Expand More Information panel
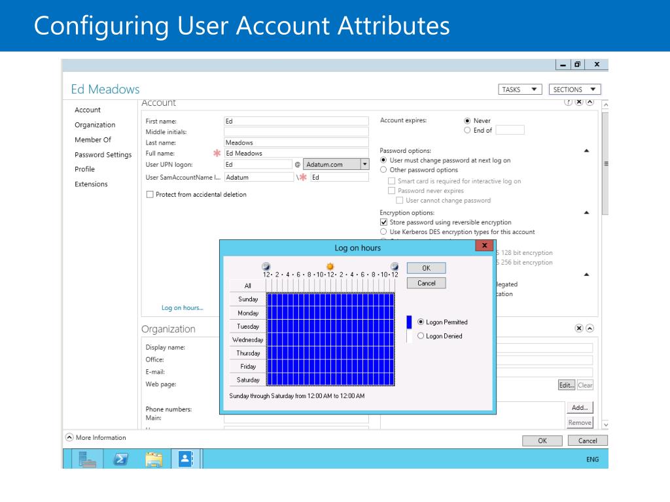Image resolution: width=670 pixels, height=502 pixels. tap(69, 437)
